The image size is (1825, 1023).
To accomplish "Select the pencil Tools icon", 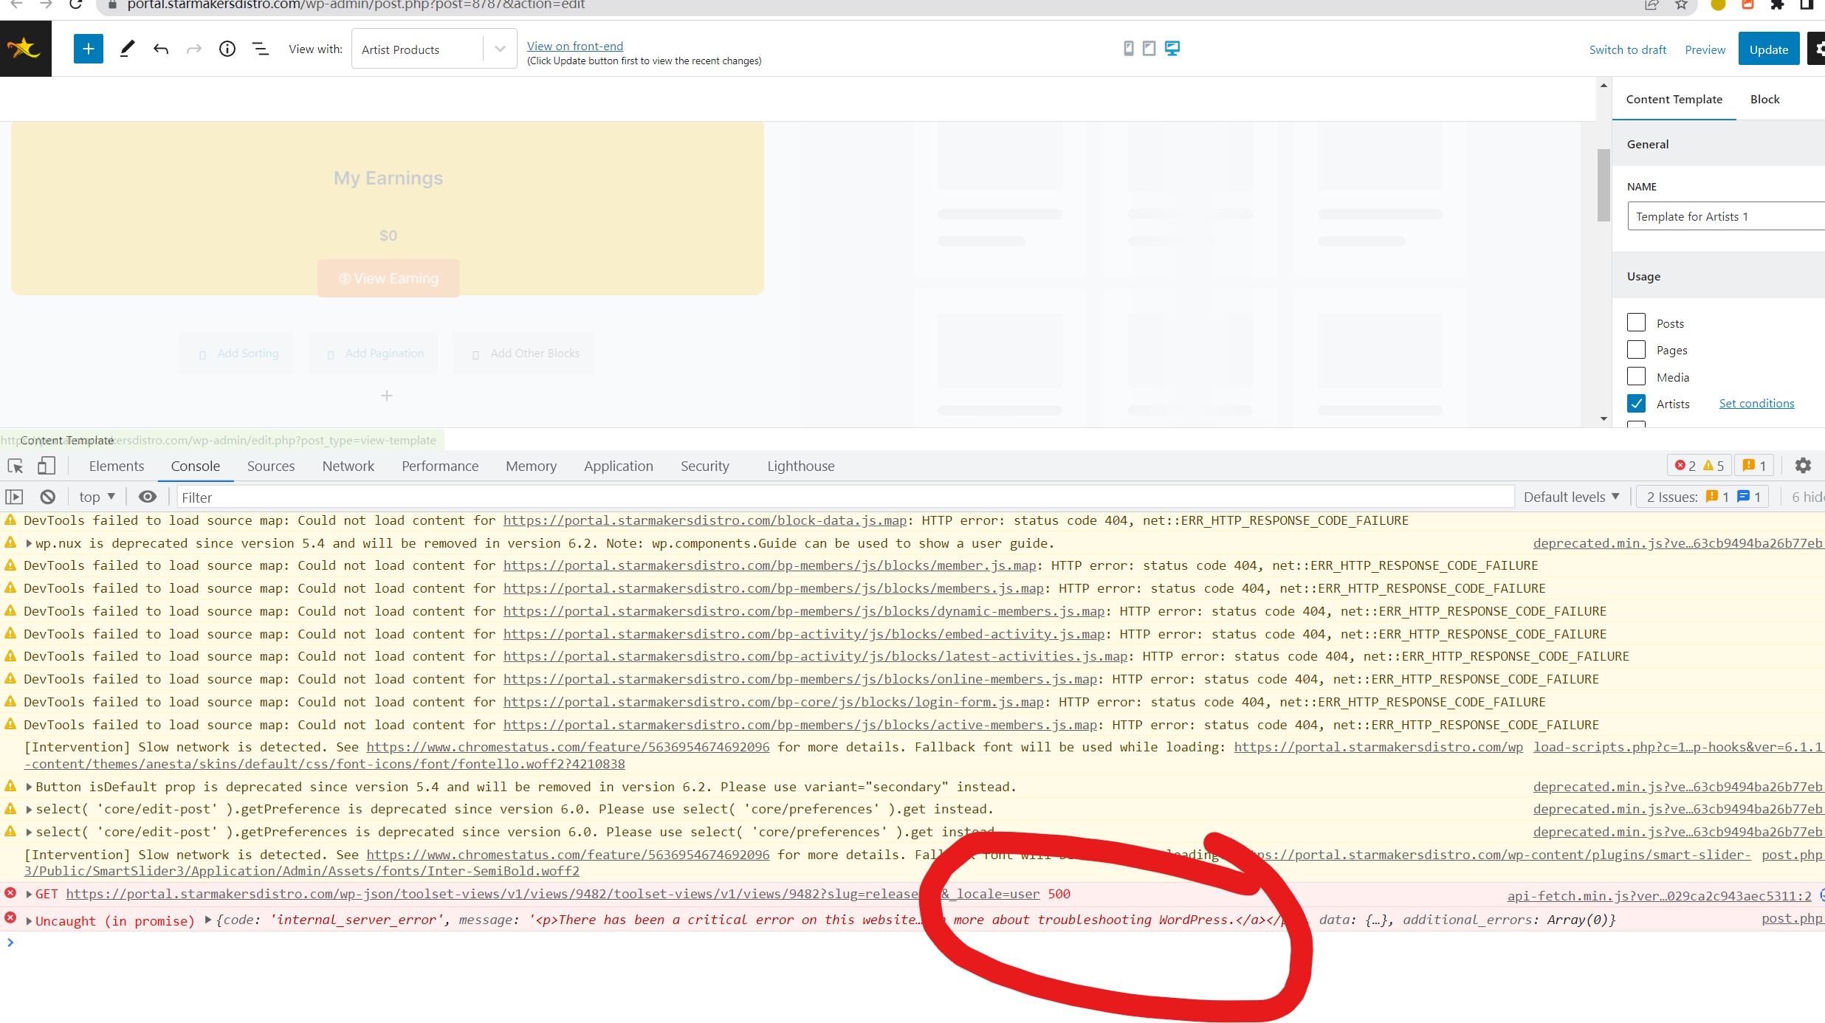I will (x=127, y=49).
